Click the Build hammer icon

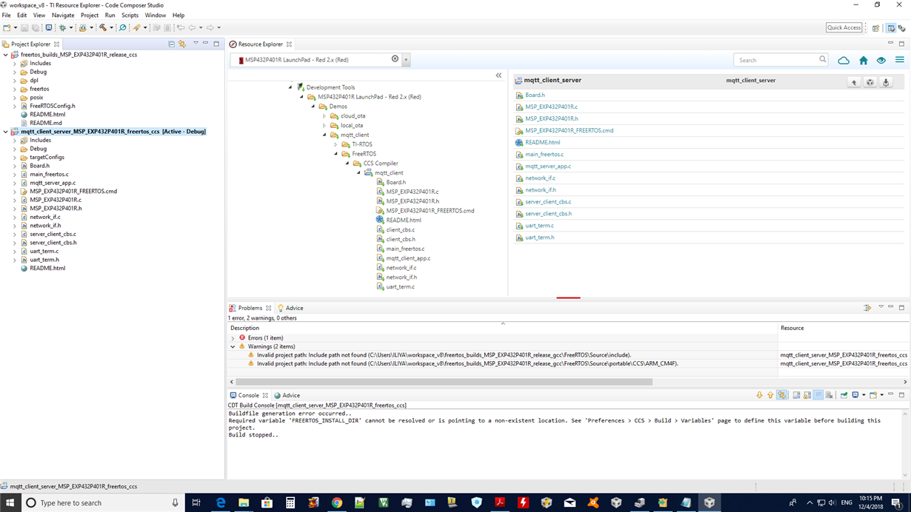[103, 27]
